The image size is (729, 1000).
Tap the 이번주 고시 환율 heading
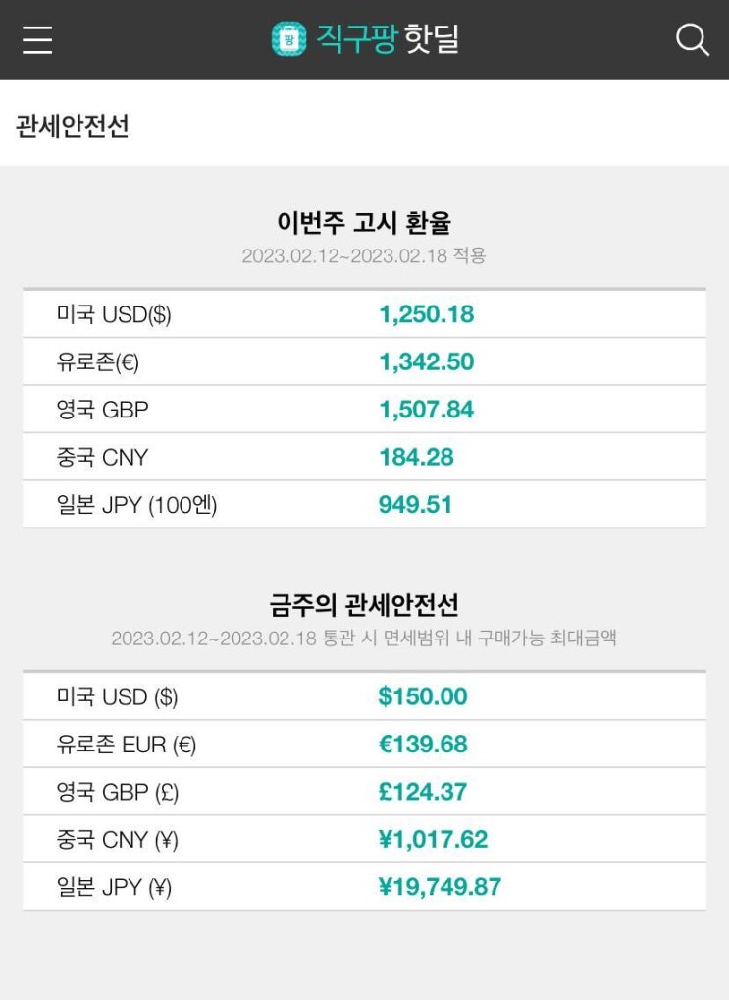pos(364,222)
